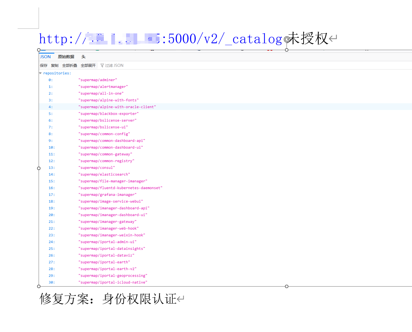Select the 未授权 heading text
This screenshot has height=332, width=412.
[308, 38]
